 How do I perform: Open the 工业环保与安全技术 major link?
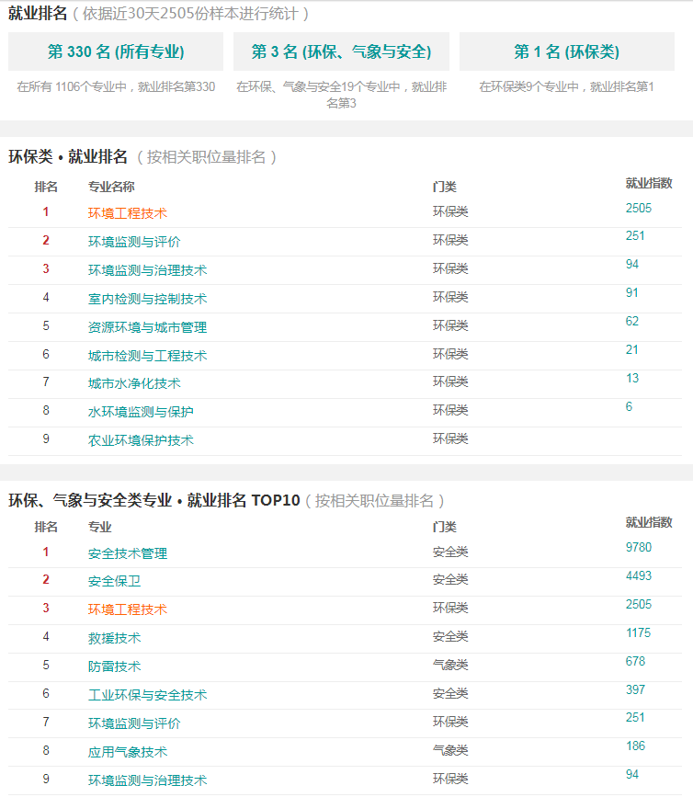[147, 695]
